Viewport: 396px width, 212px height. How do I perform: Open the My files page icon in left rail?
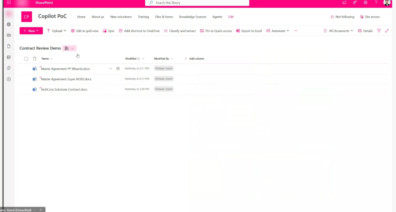pos(9,46)
